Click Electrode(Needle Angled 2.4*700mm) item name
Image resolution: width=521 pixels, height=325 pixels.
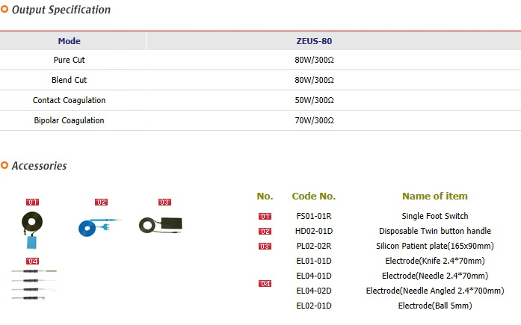435,291
